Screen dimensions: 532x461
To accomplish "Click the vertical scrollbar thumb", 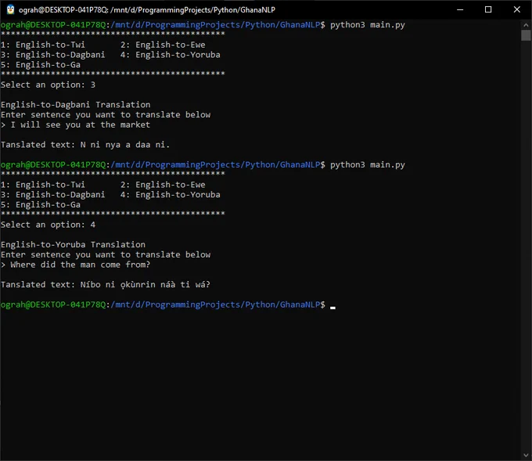I will point(526,35).
